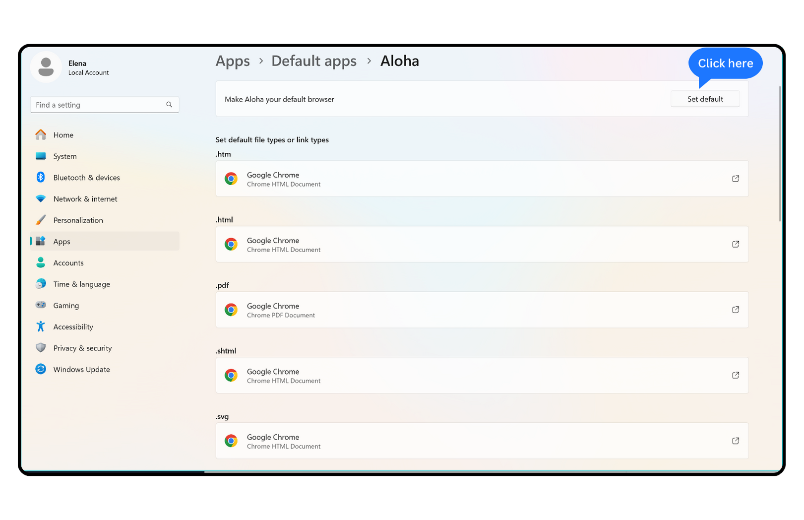The width and height of the screenshot is (804, 520).
Task: Click the Chrome icon in .html row
Action: click(231, 244)
